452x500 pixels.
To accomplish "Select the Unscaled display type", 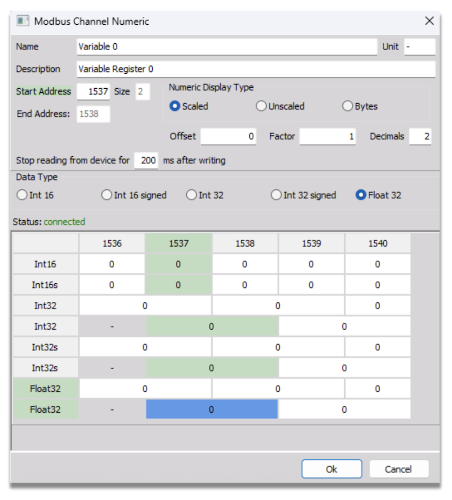I will pyautogui.click(x=261, y=106).
